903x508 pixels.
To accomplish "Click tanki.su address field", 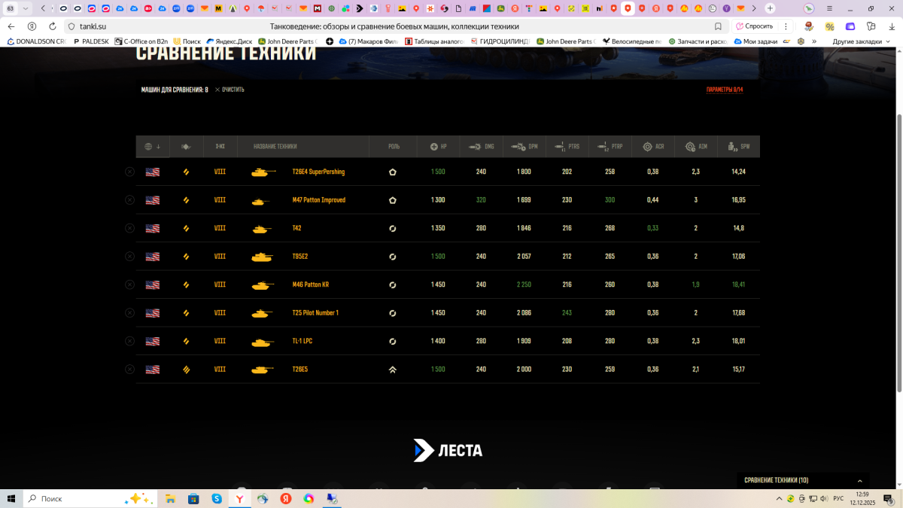I will tap(93, 26).
